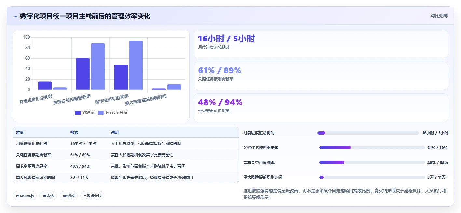
Task: Click the description 风险与里程碑关联后，管理层获得更长纠偏窗口
Action: pyautogui.click(x=152, y=177)
